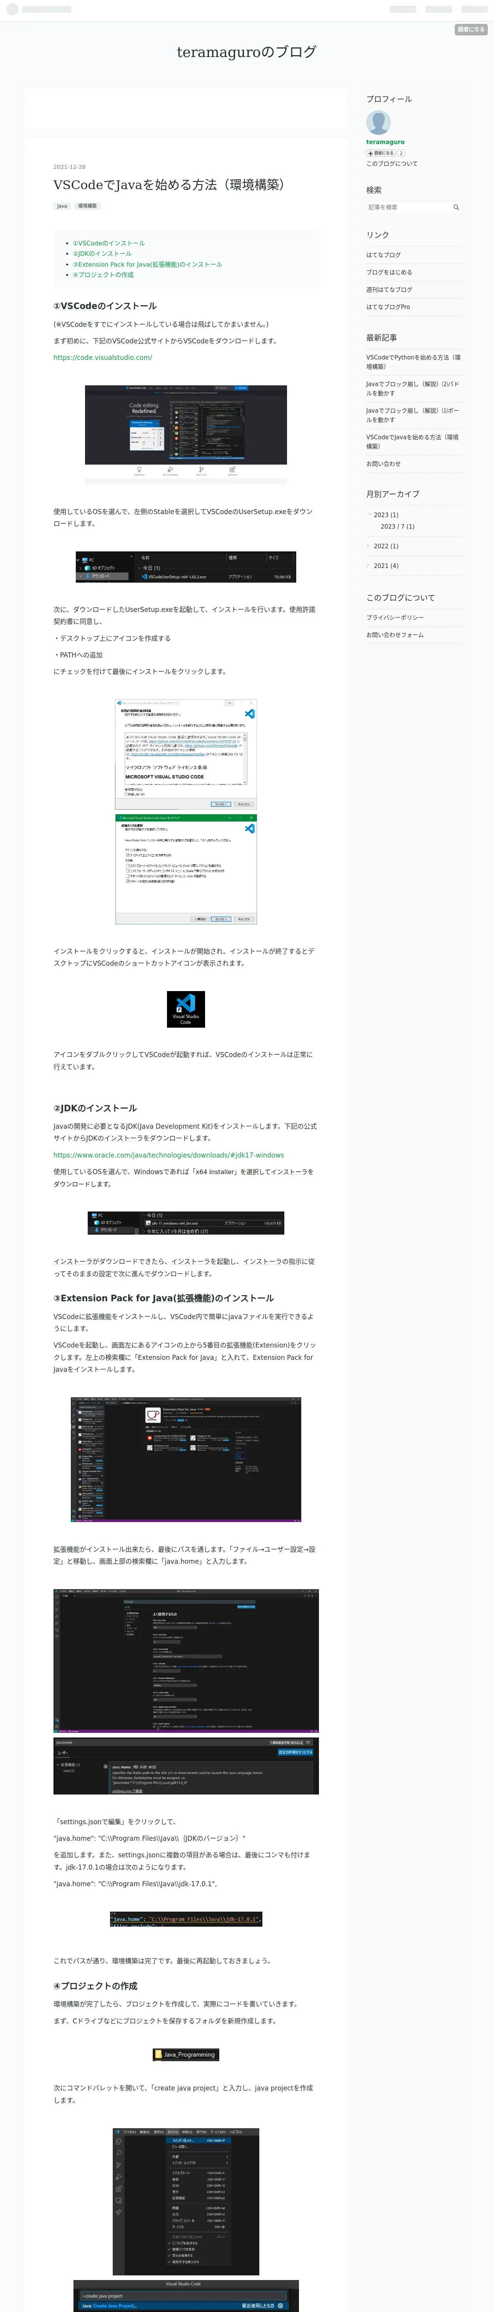Viewport: 494px width, 2312px height.
Task: Jump to ④プロジェクトの作成 in table of contents
Action: (103, 275)
